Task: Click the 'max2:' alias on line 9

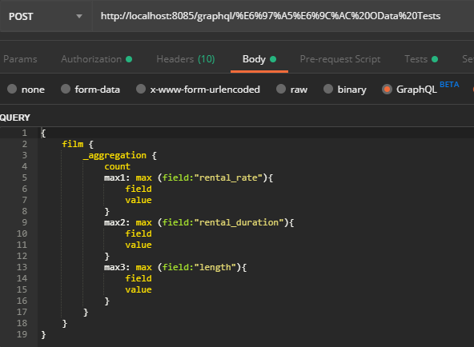Action: point(117,222)
